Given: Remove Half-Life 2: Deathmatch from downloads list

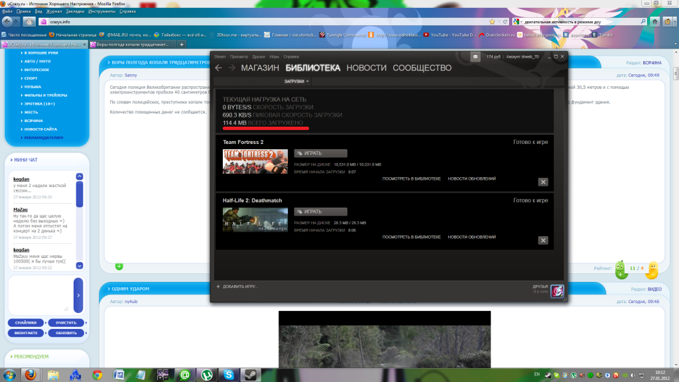Looking at the screenshot, I should (x=543, y=240).
